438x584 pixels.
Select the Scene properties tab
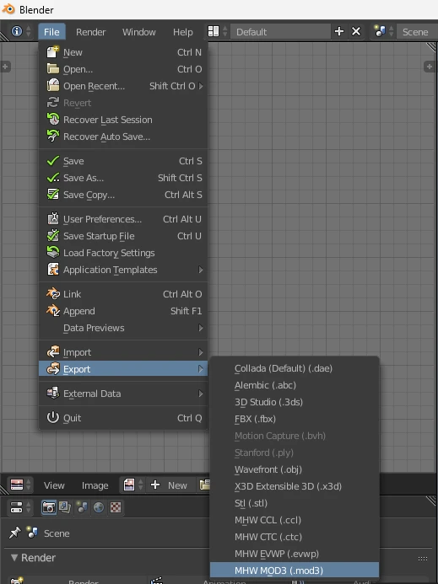(x=82, y=507)
